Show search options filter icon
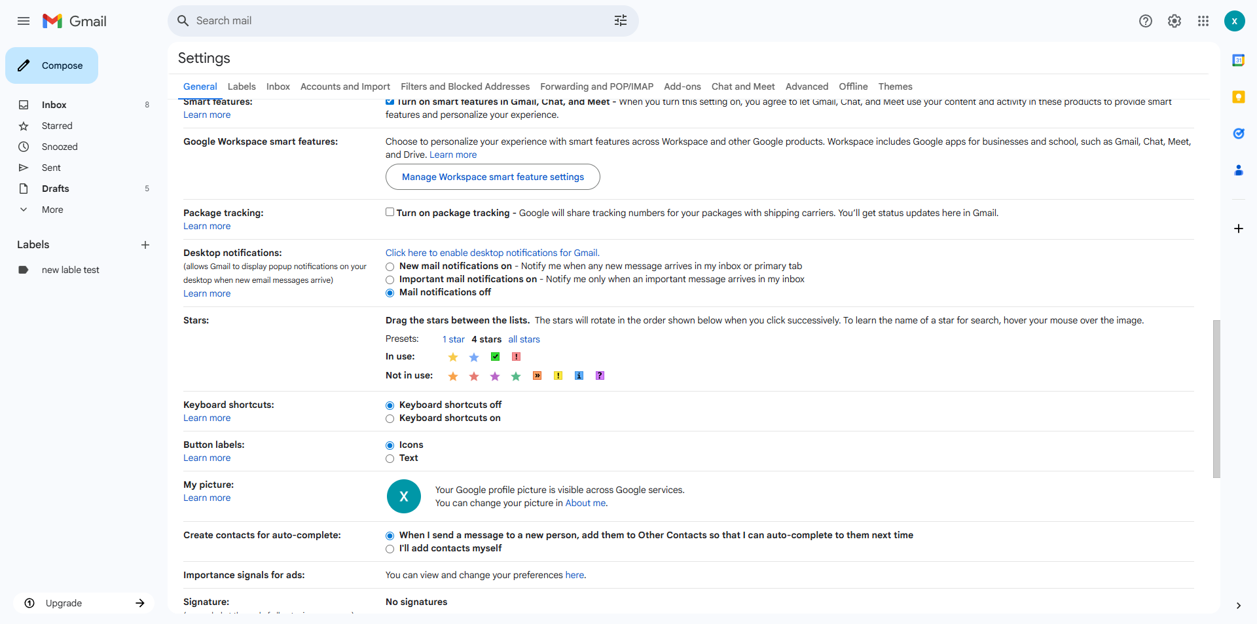Screen dimensions: 1257x624 tap(621, 21)
